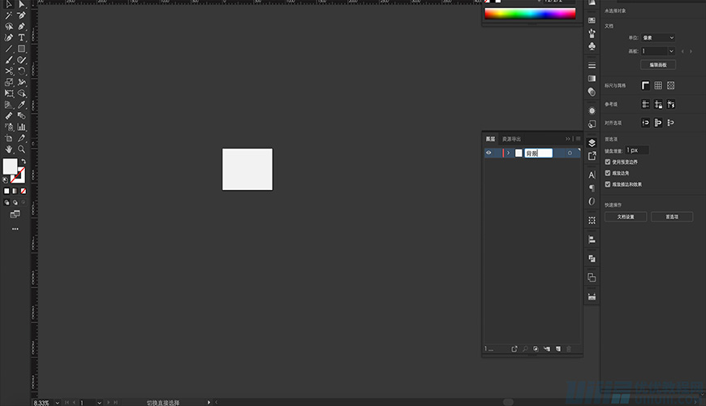Select the Type tool in the toolbar
Screen dimensions: 706x406
[x=22, y=37]
